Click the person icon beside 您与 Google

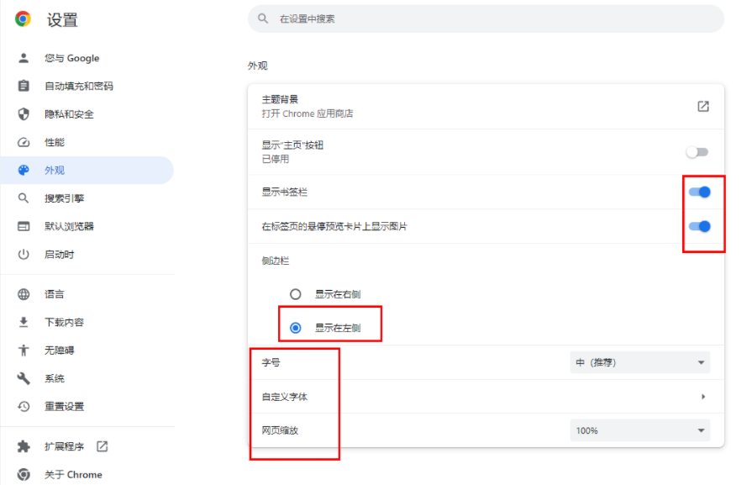tap(24, 58)
